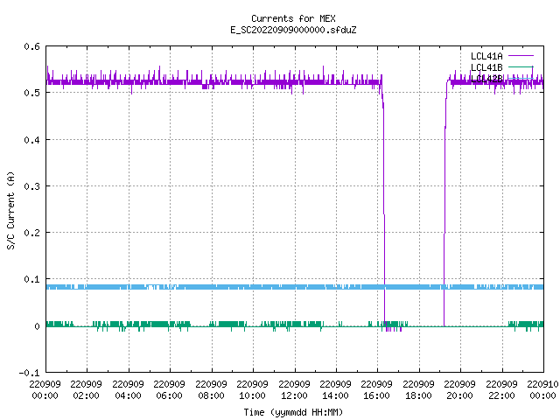Click the y-axis tick value 0.4
560x420 pixels.
pos(31,140)
